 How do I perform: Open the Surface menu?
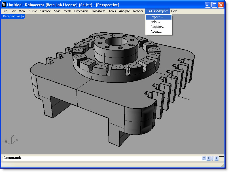tap(45, 11)
